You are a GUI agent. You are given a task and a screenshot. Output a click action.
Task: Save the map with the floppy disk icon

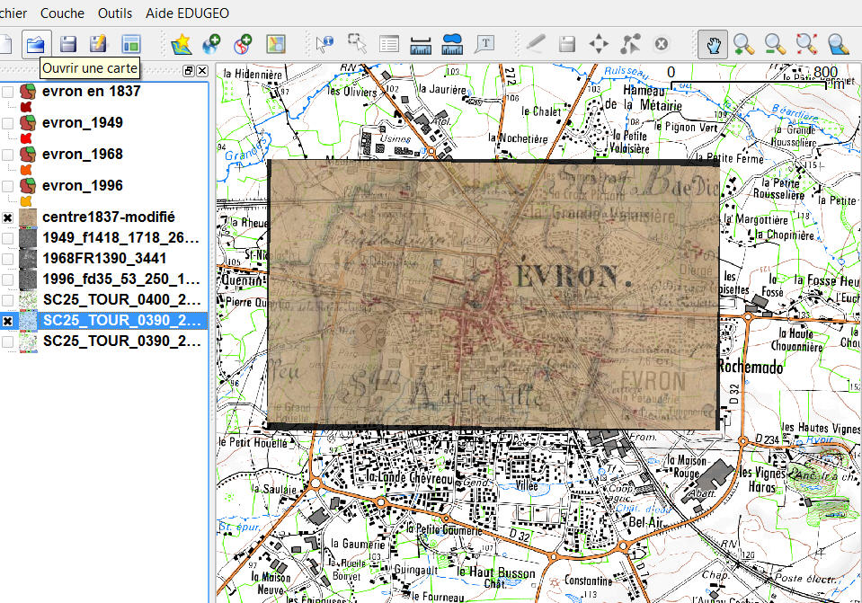pos(67,43)
